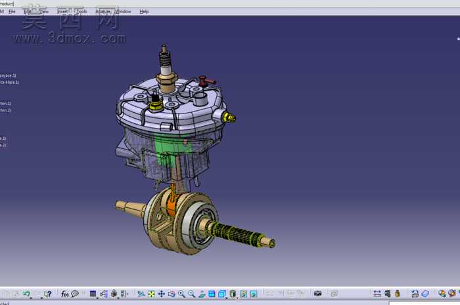Image resolution: width=460 pixels, height=305 pixels.
Task: Select tree entry ending 'ten.2)'
Action: [x=5, y=110]
